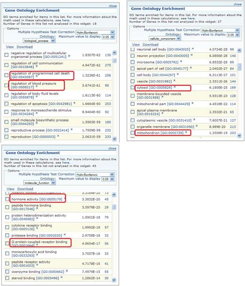
Task: Click external link icon after protease binding
Action: (65, 235)
